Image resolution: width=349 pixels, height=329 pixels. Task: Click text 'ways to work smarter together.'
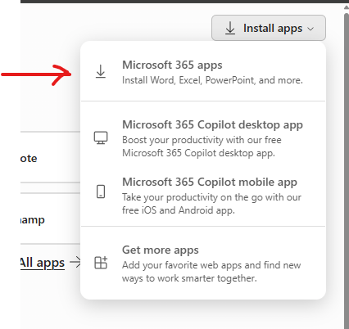189,278
